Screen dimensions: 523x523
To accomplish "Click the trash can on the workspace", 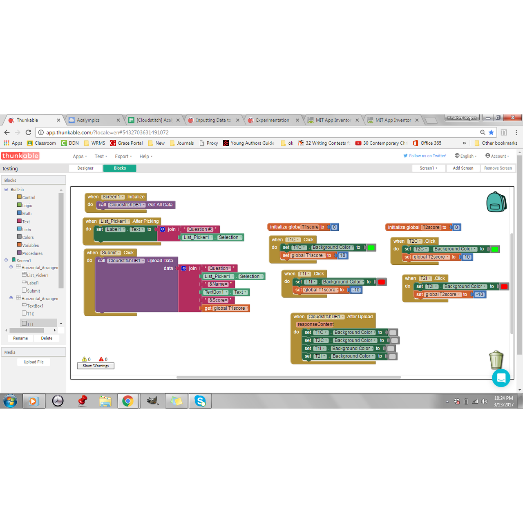I will click(x=496, y=360).
